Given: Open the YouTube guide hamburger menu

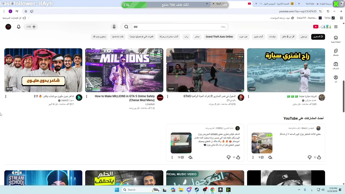Looking at the screenshot, I should 336,27.
